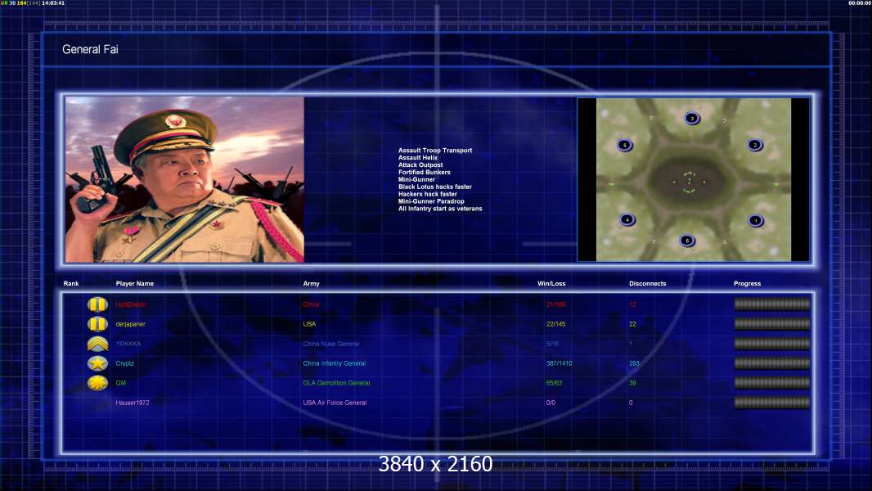The height and width of the screenshot is (491, 872).
Task: Click All Infantry start as veterans text
Action: click(440, 209)
